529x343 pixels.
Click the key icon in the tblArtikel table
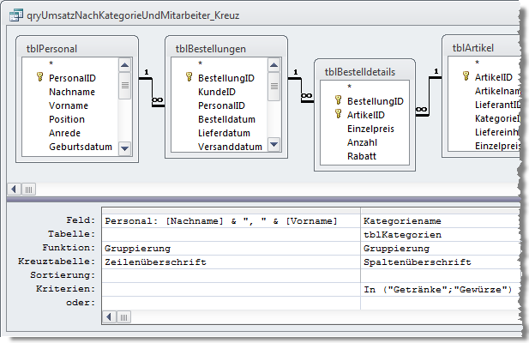(x=466, y=77)
